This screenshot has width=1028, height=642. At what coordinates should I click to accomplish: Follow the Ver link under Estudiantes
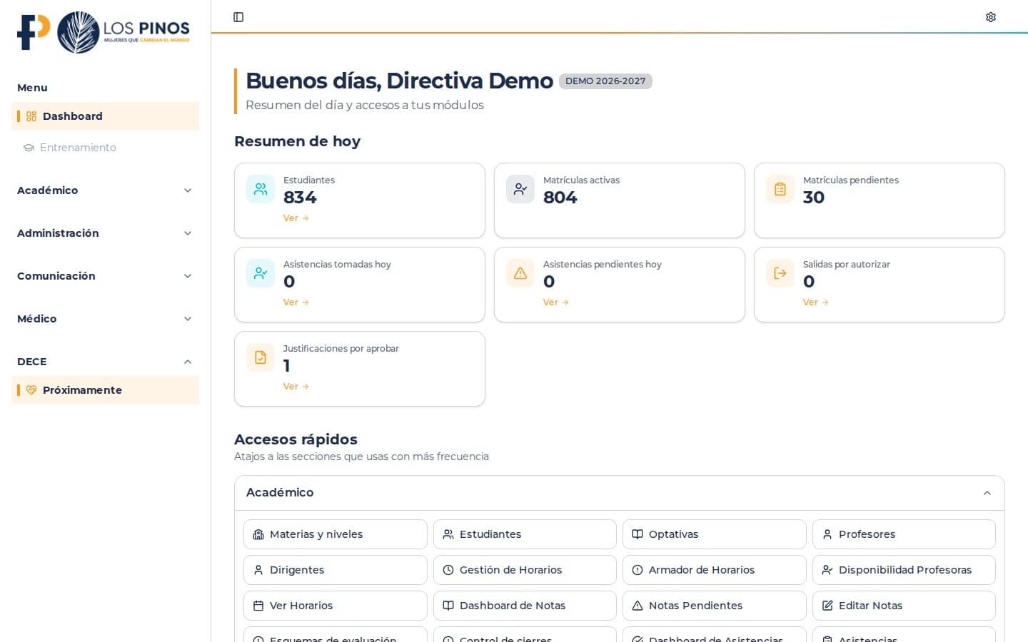(296, 218)
